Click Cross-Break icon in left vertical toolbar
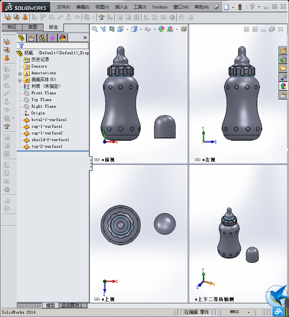Image resolution: width=289 pixels, height=317 pixels. pos(7,110)
